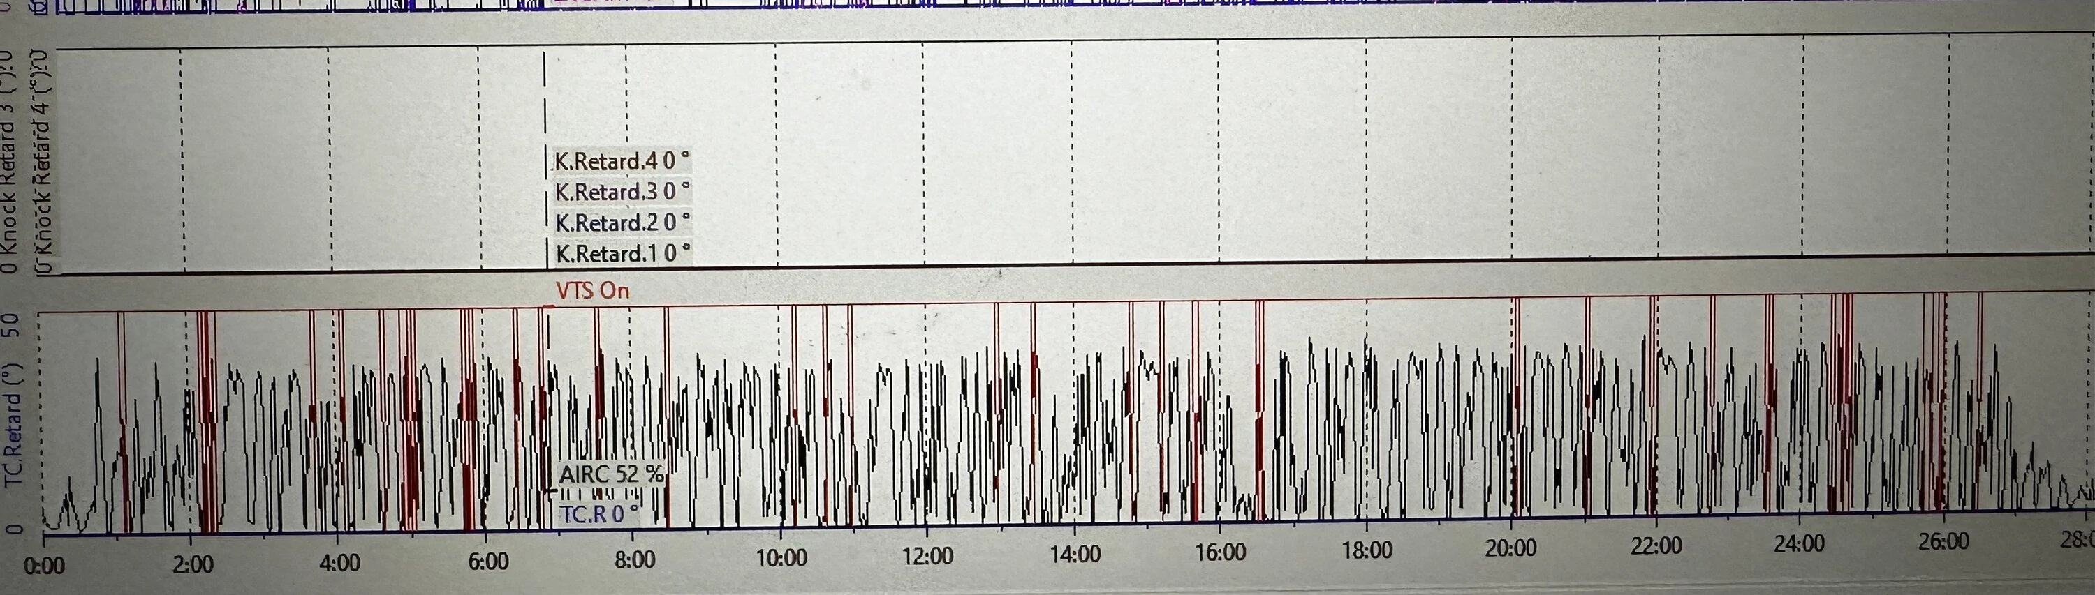Viewport: 2095px width, 595px height.
Task: Click the red VTS On label
Action: 592,290
